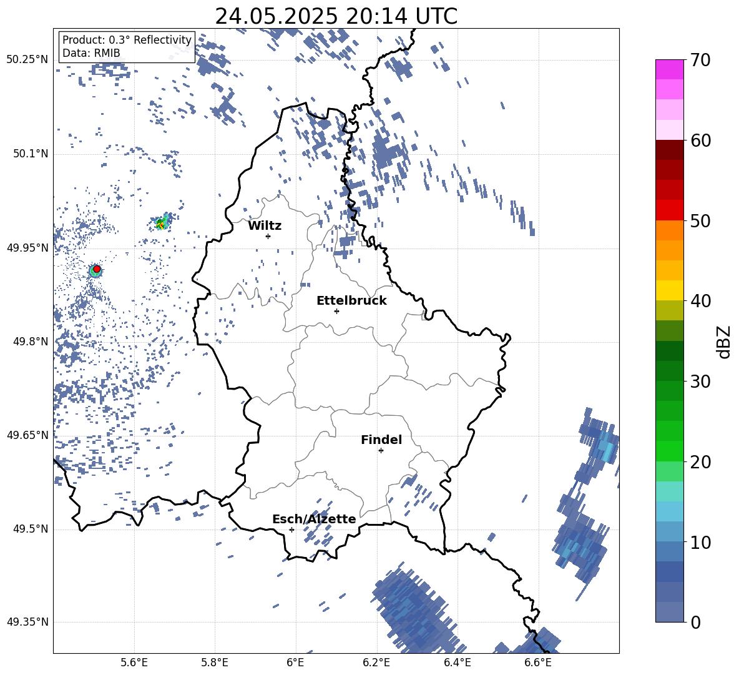This screenshot has width=739, height=675.
Task: Click the 50.25°N latitude label
Action: tap(27, 60)
